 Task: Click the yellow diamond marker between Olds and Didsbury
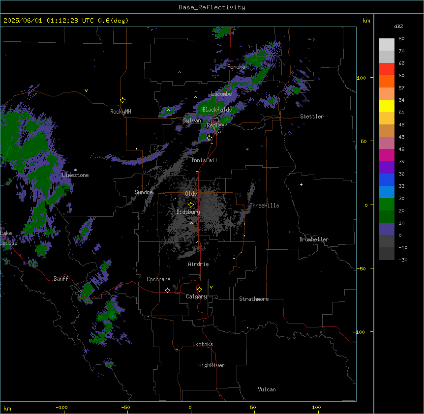pyautogui.click(x=191, y=205)
